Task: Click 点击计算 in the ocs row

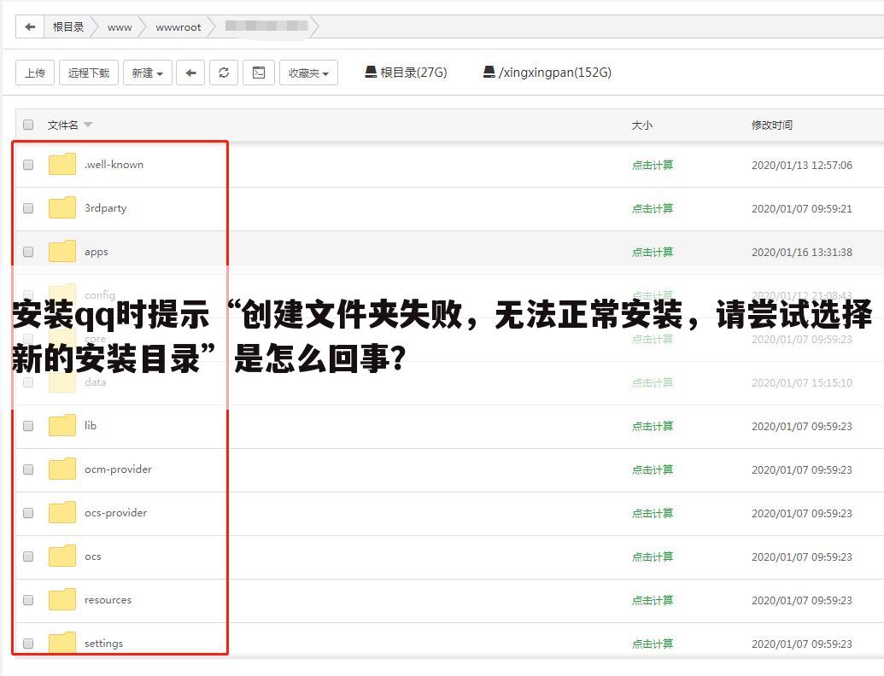Action: (653, 557)
